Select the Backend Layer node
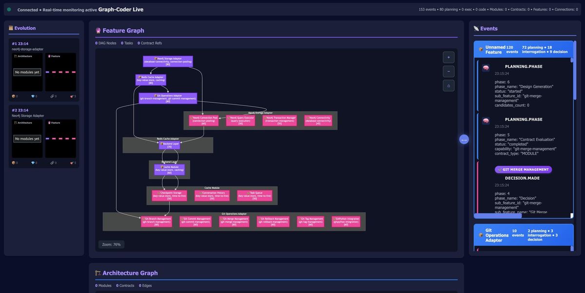Viewport: 585px width, 293px height. coord(169,145)
